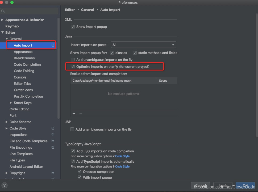Screen dimensions: 258x192
Task: Click the OK button
Action: 245,185
